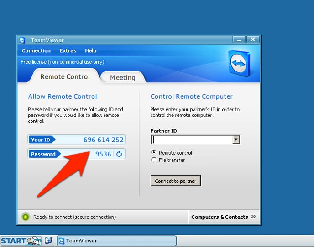Click the Password label
Screen dimensions: 314x247
(x=44, y=154)
